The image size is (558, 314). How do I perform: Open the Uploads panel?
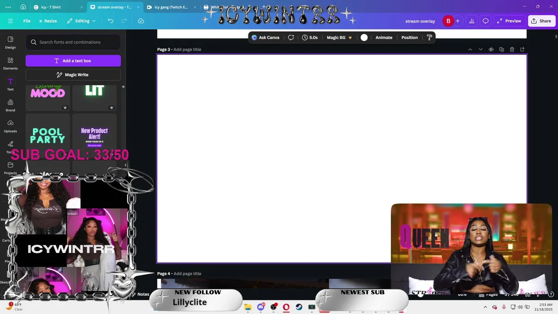(x=10, y=126)
